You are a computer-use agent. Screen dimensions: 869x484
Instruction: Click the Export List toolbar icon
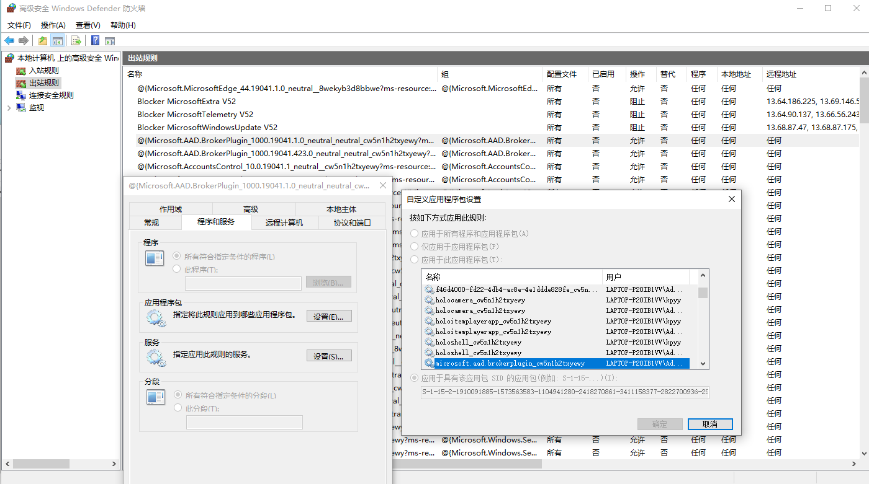tap(76, 41)
